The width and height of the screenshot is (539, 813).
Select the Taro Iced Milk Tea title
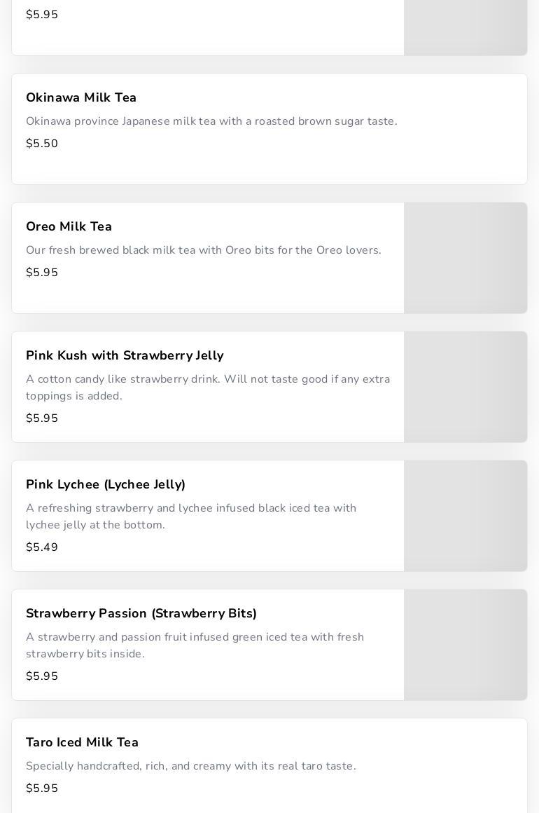click(x=83, y=742)
